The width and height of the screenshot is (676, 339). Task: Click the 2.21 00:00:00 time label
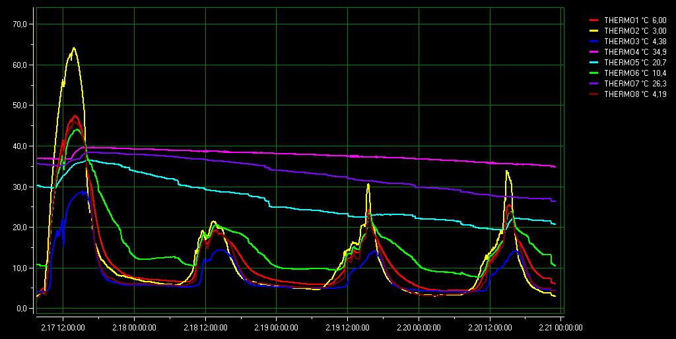tap(560, 328)
